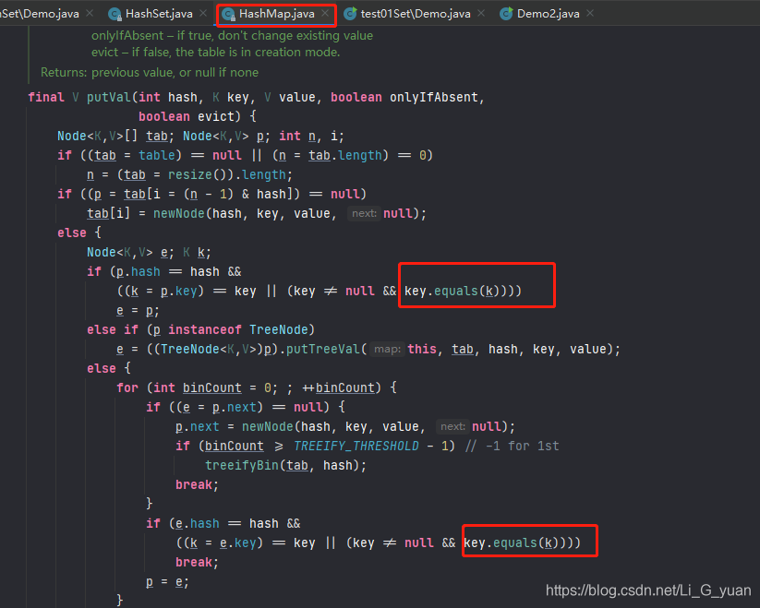Click the 'Node<K,V> e; K k;' declaration
Screen dimensions: 760x608
click(x=149, y=252)
